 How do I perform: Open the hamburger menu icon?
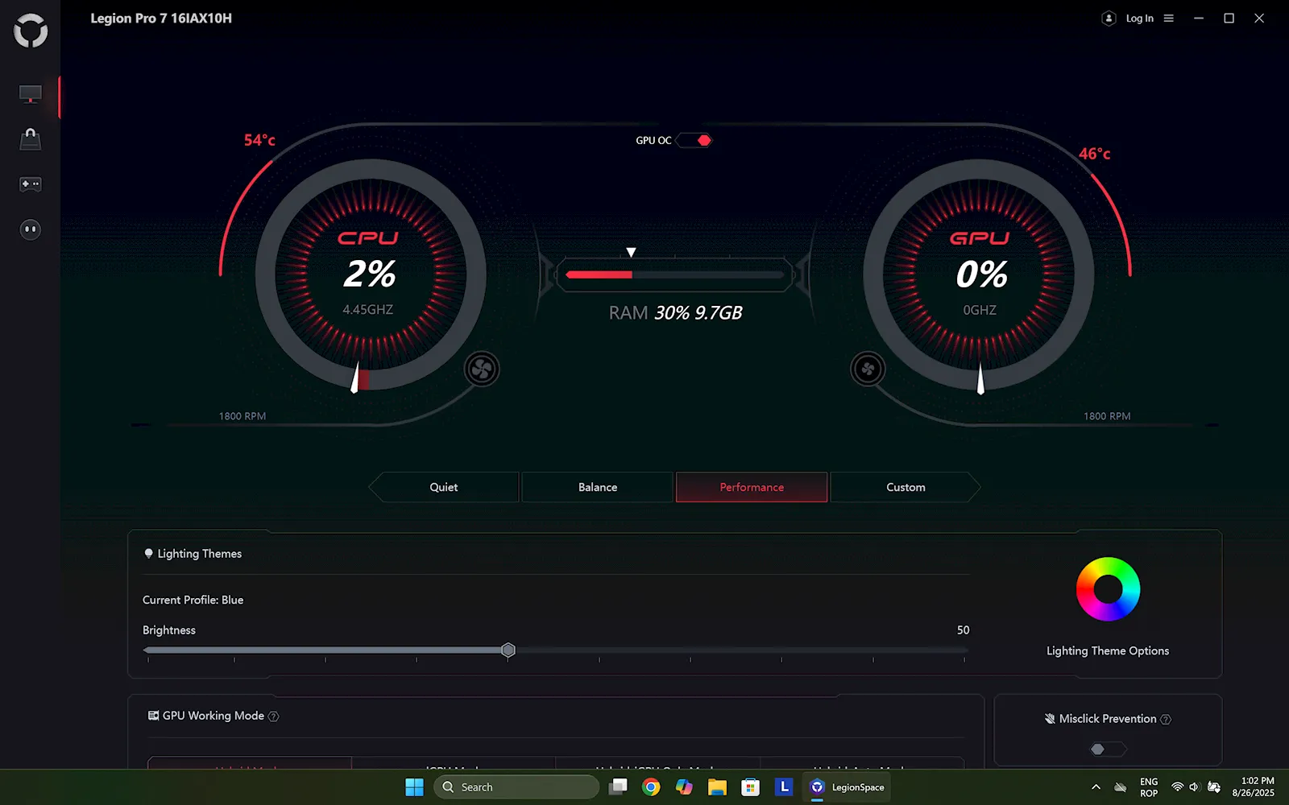pos(1169,19)
